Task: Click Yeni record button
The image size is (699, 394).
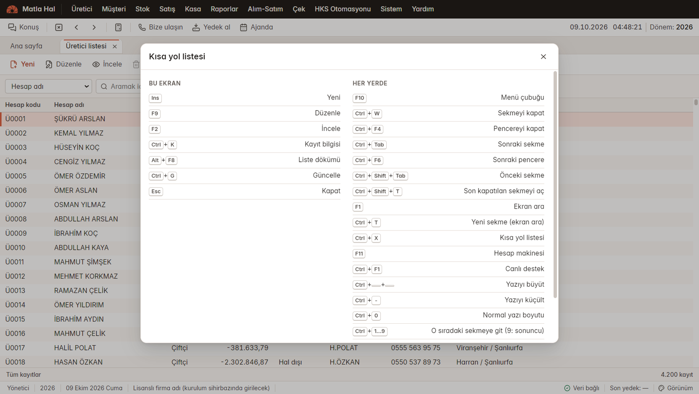Action: [x=23, y=64]
